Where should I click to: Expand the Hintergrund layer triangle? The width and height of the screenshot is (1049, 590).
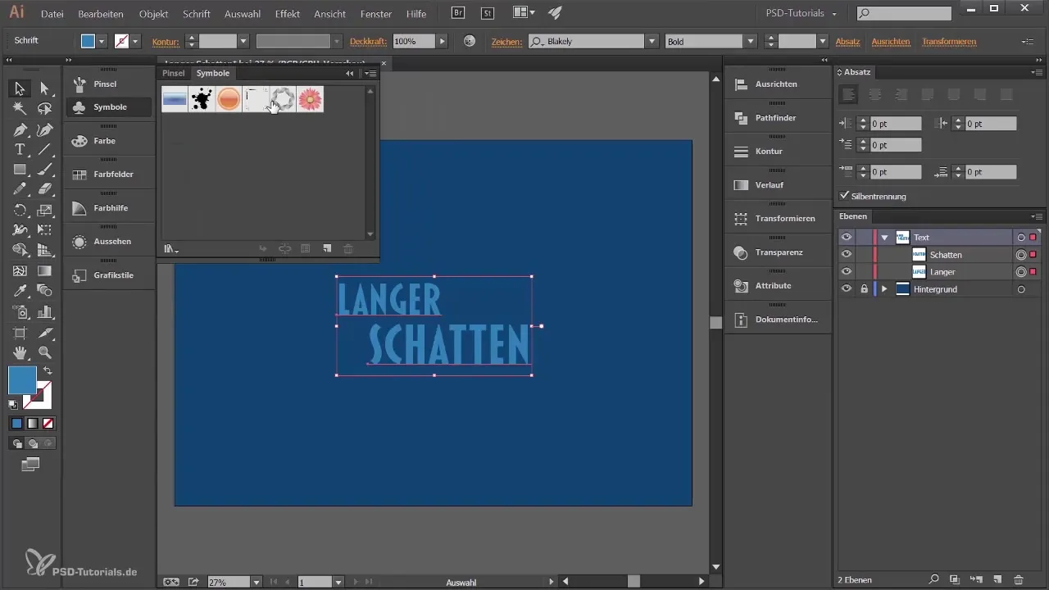(x=884, y=289)
